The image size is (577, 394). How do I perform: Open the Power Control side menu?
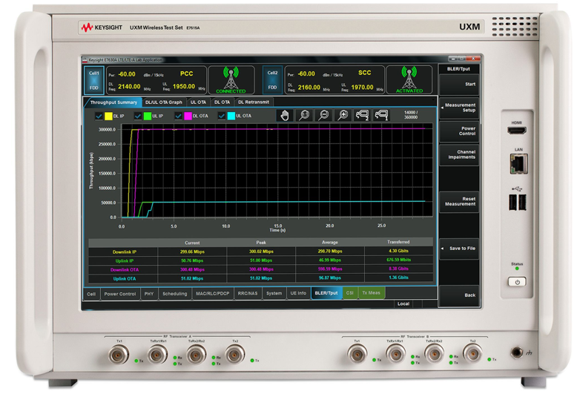460,131
